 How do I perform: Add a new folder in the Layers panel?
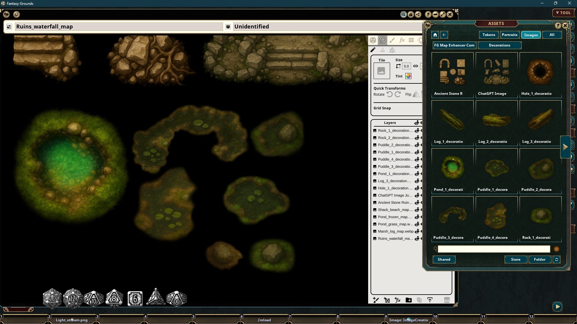tap(409, 300)
